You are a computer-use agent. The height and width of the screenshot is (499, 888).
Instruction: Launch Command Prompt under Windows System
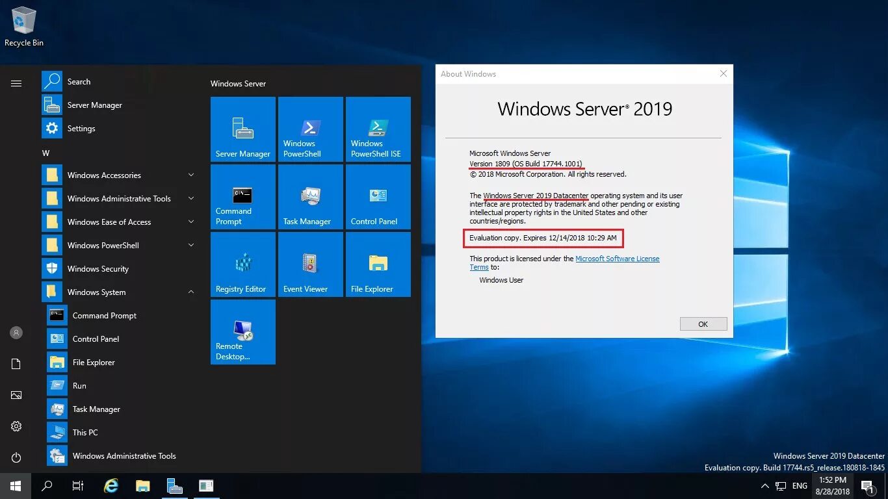123,316
